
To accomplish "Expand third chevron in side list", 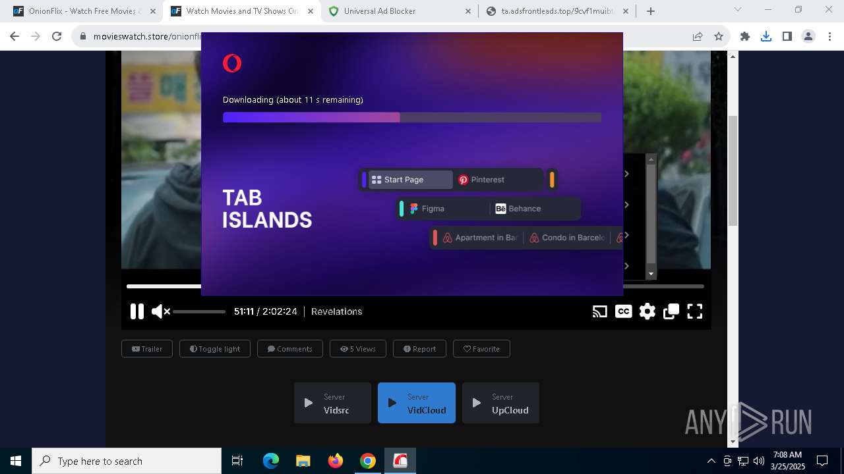I will click(626, 235).
